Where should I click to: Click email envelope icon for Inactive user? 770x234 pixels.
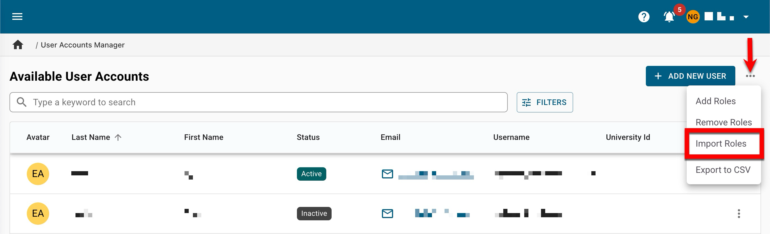(x=388, y=213)
